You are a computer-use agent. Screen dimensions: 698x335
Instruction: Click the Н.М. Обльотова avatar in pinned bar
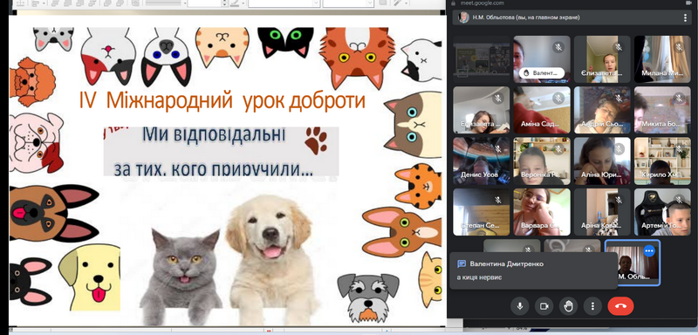point(464,17)
